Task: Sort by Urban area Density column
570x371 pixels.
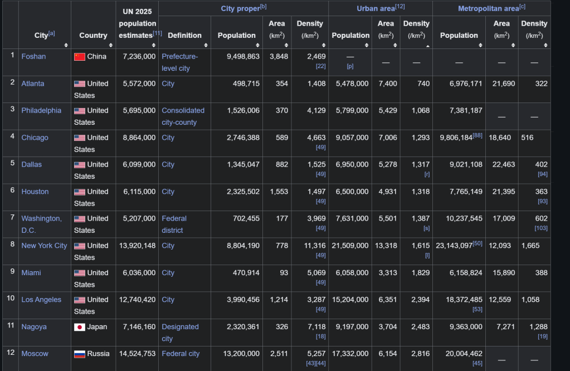Action: (427, 45)
